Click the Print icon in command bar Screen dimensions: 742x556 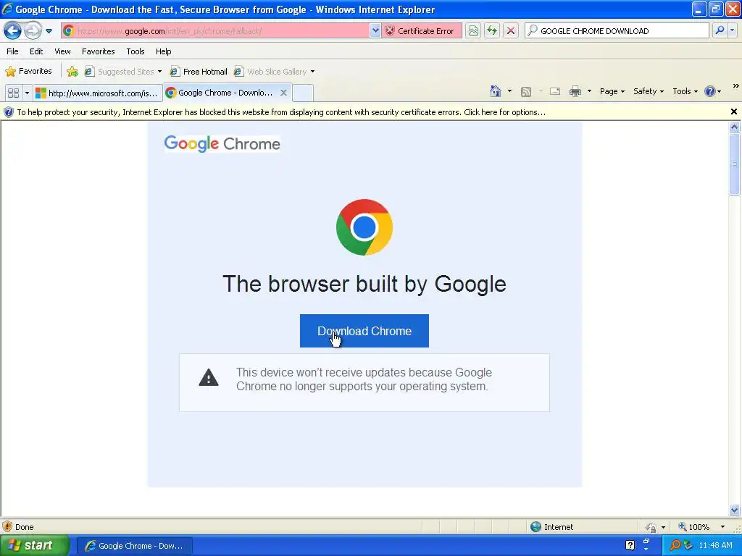tap(575, 91)
